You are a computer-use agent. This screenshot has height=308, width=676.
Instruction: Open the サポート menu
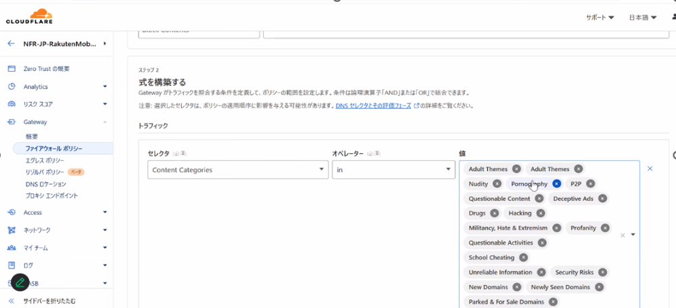click(x=600, y=18)
